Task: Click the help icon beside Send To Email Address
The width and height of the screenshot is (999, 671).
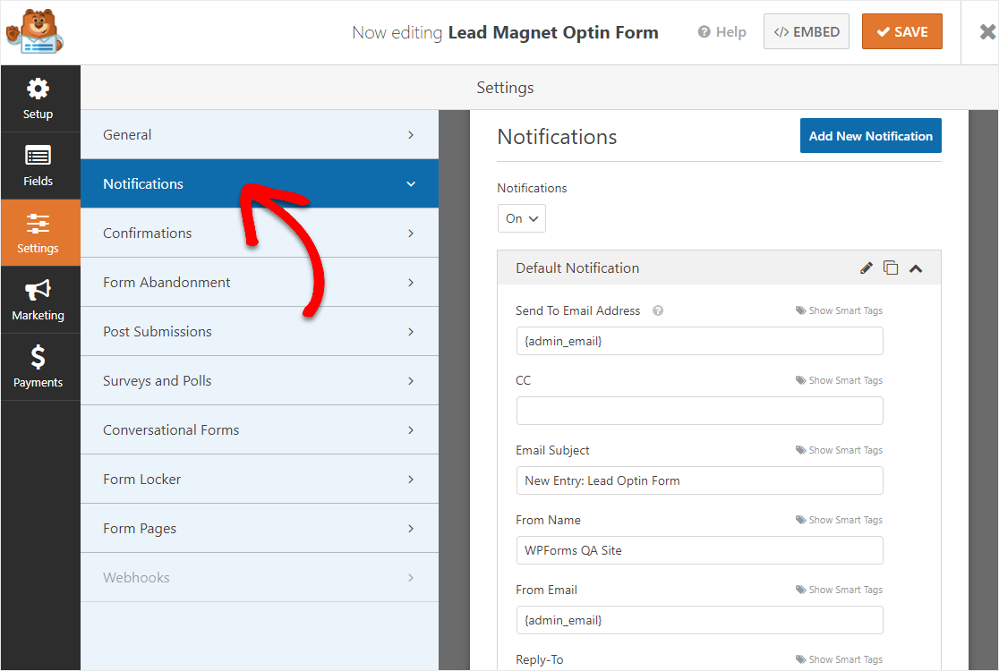Action: coord(658,311)
